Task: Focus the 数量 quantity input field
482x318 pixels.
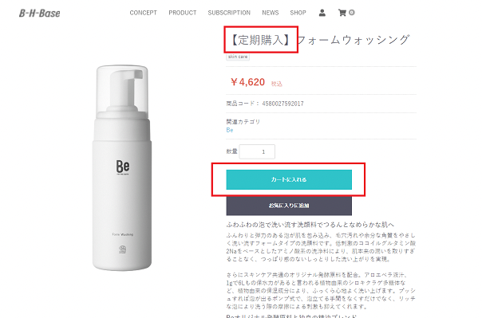Action: [257, 151]
